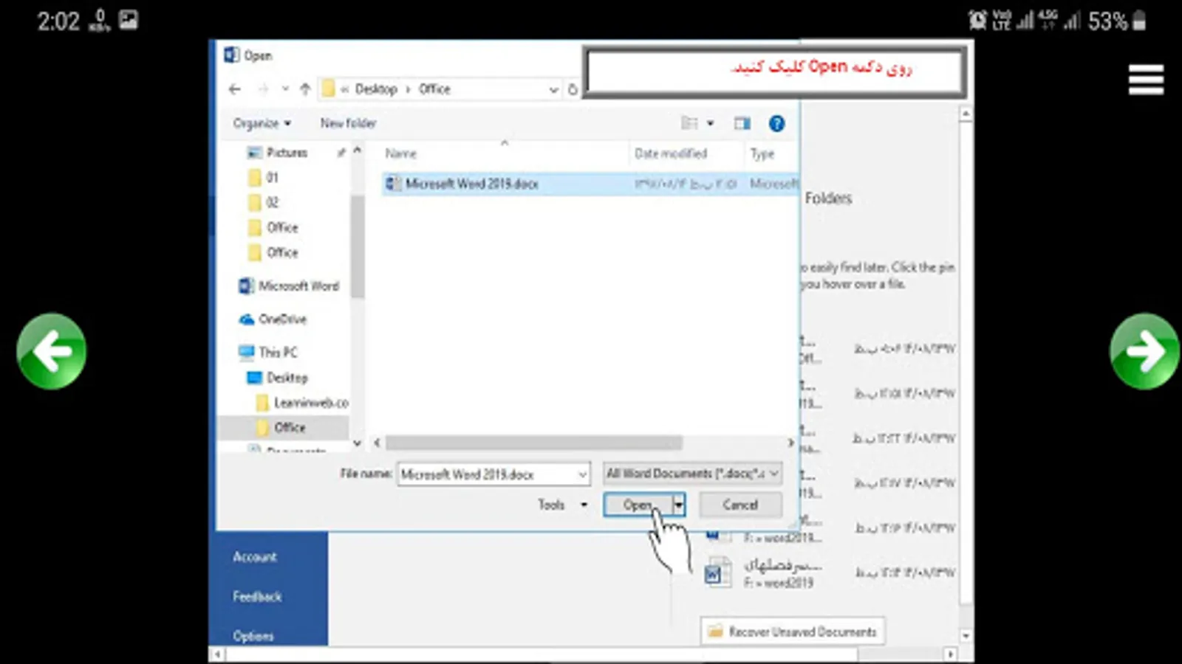Open Options in Word's backstage sidebar
This screenshot has height=664, width=1182.
coord(253,636)
